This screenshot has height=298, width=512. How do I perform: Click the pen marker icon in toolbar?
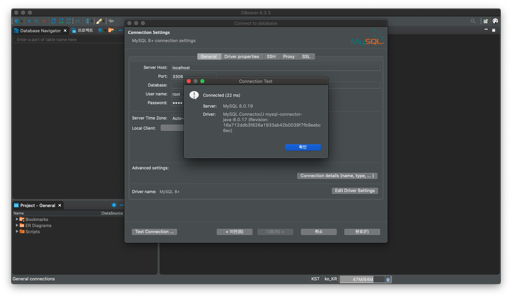pyautogui.click(x=99, y=21)
